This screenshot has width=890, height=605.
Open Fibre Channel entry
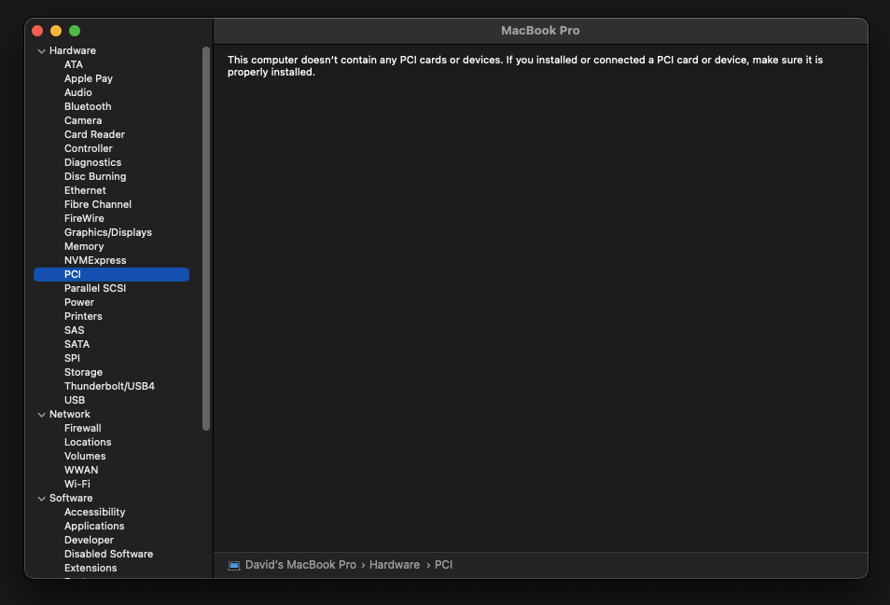pyautogui.click(x=98, y=204)
